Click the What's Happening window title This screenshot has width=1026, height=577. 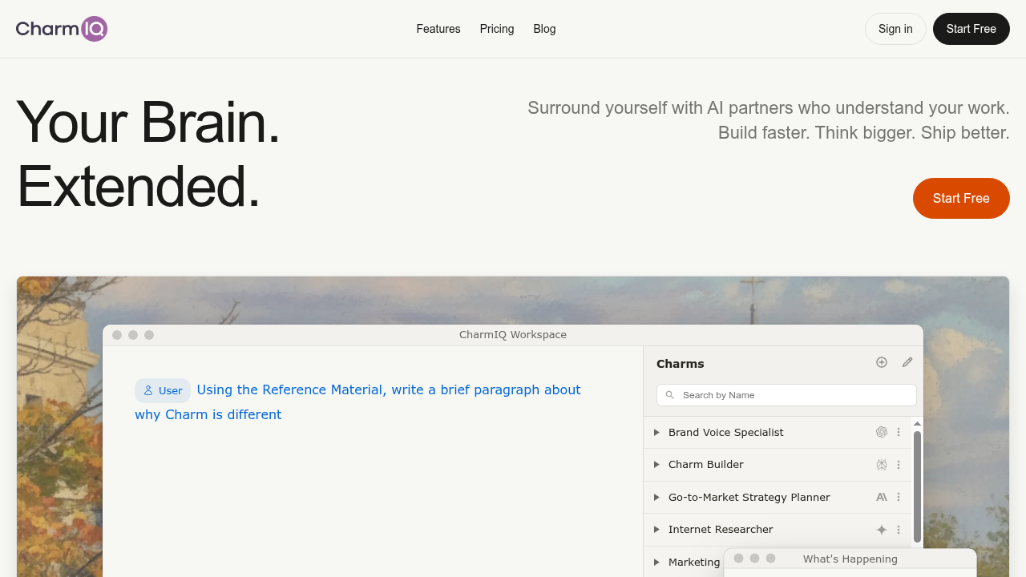850,559
